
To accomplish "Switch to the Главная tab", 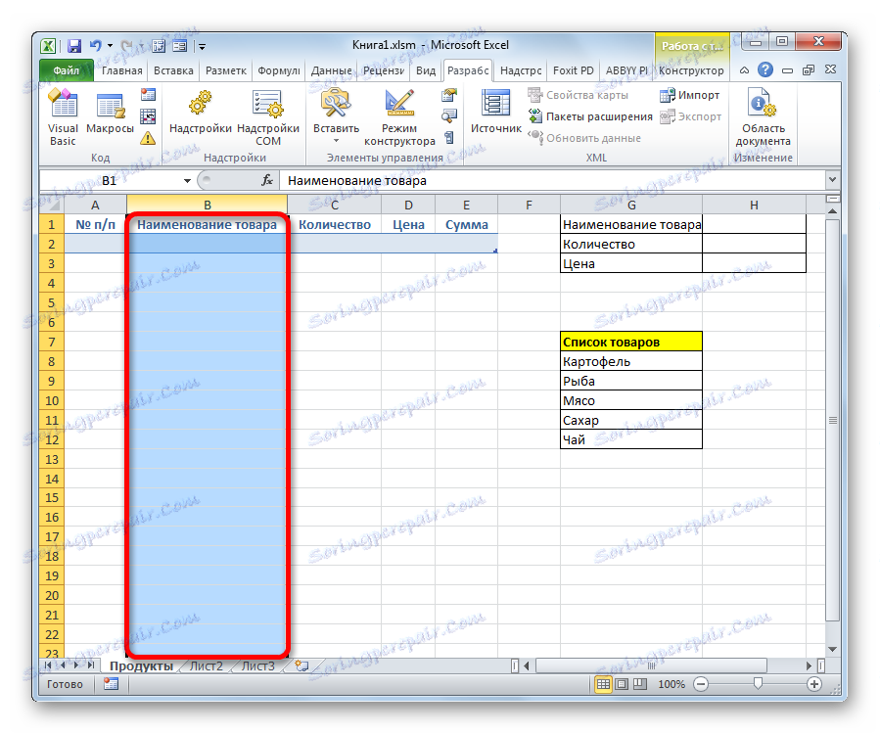I will pyautogui.click(x=121, y=70).
